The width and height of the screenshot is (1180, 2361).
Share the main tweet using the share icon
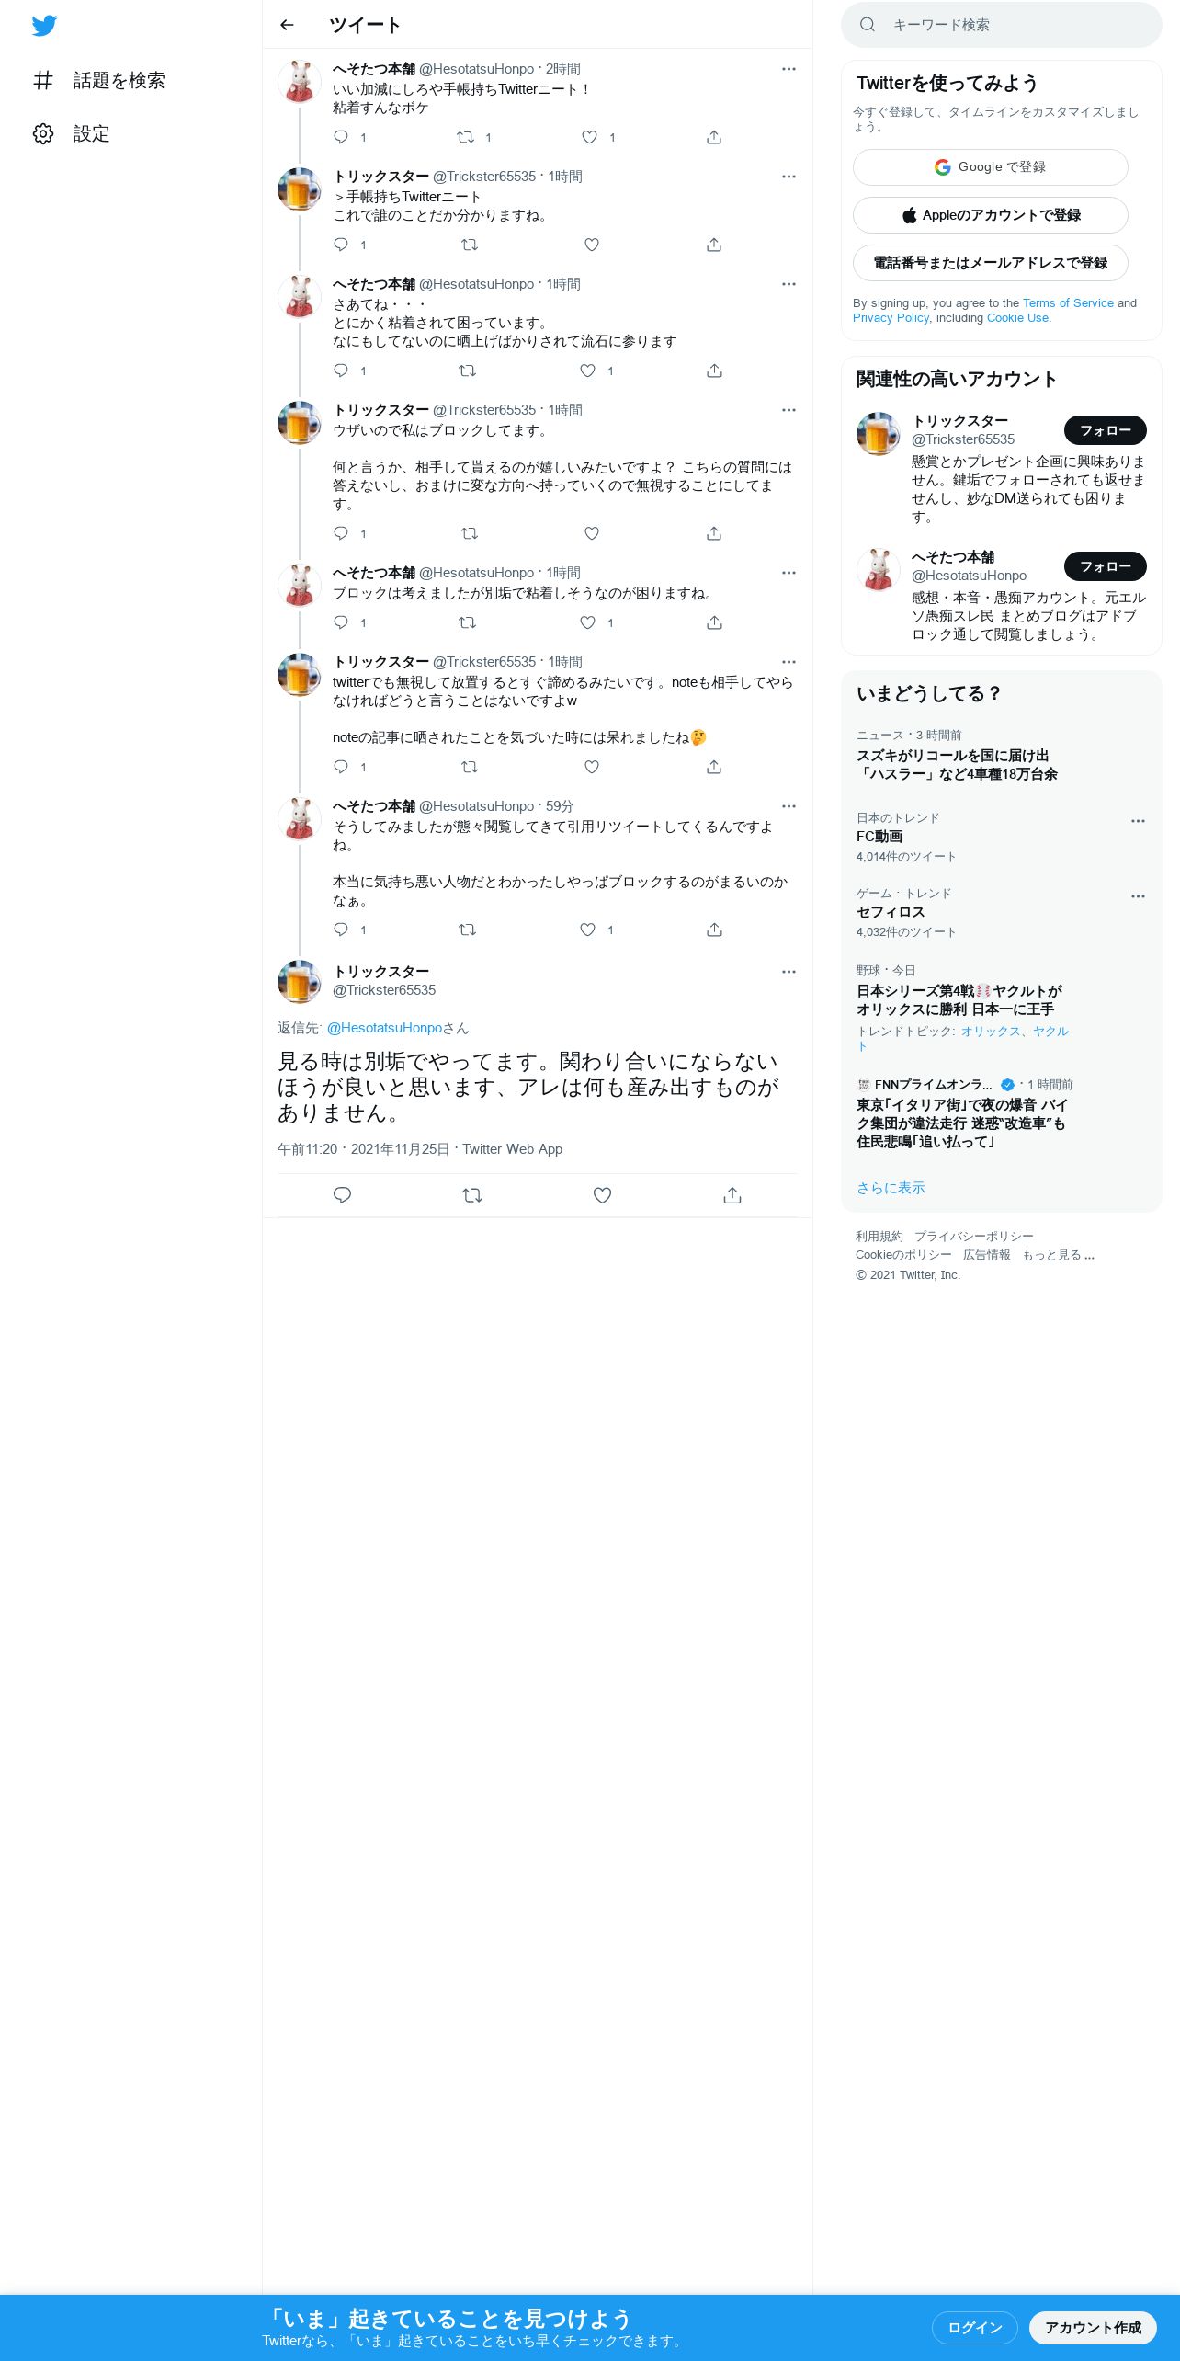pos(732,1195)
